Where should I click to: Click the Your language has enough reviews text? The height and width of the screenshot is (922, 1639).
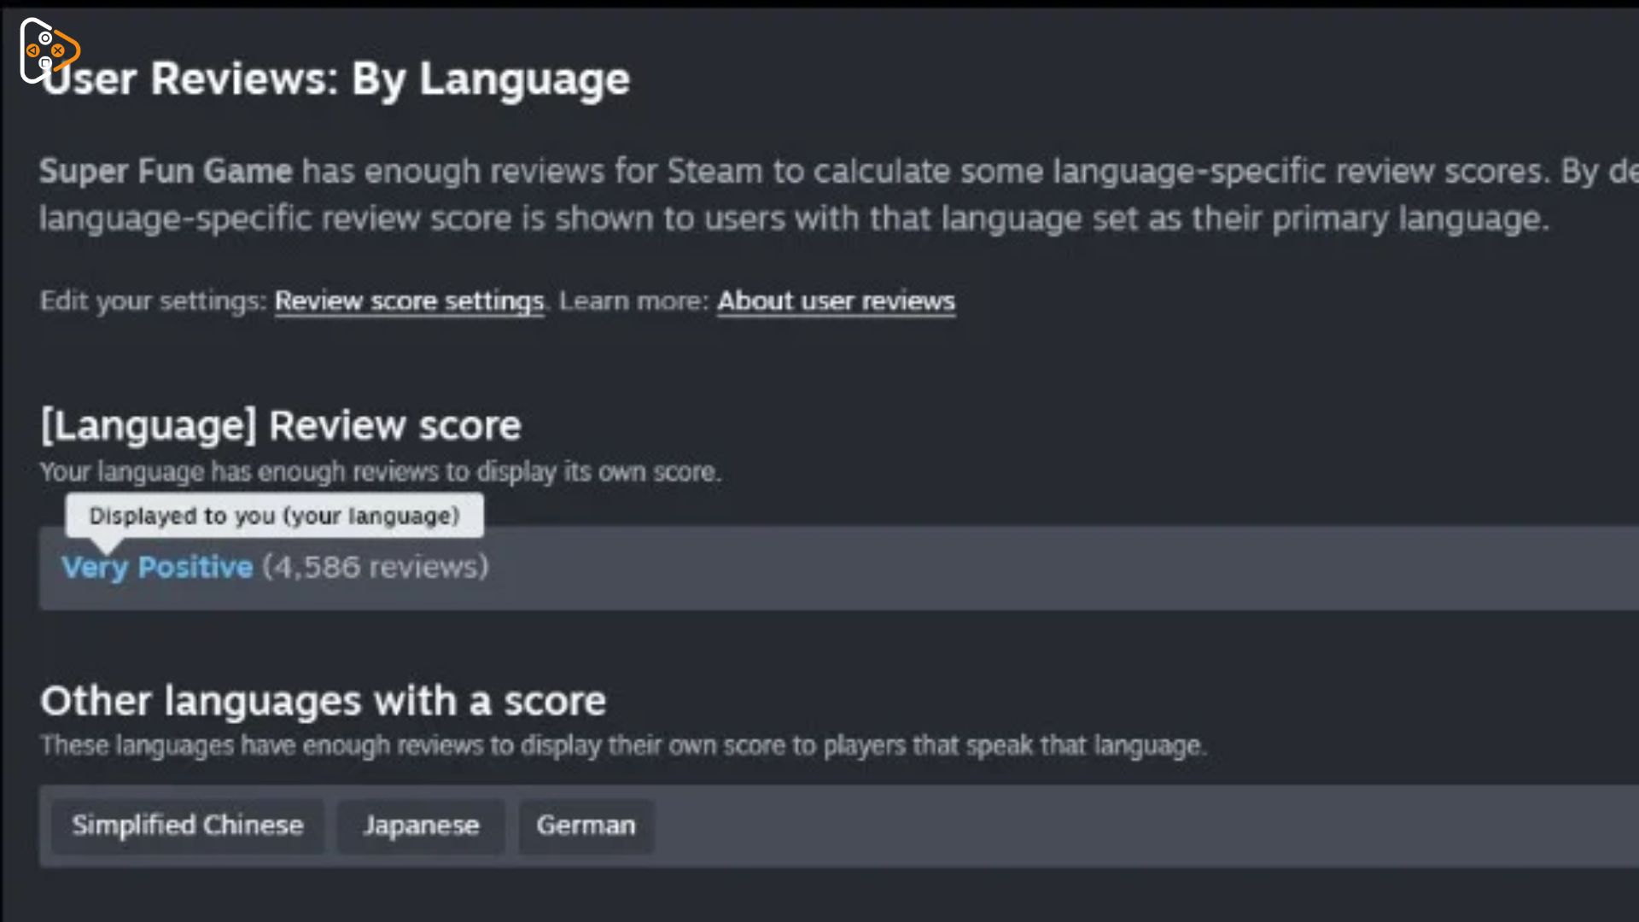[381, 471]
